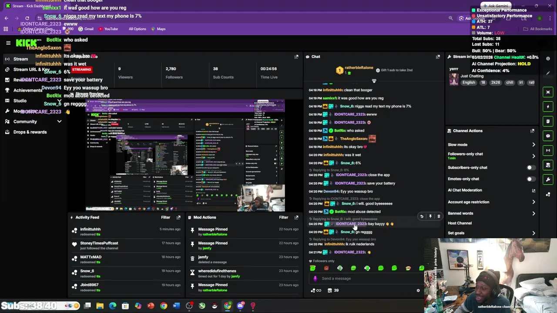Open the Maps bookmark
Screen dimensions: 557x313
158,29
